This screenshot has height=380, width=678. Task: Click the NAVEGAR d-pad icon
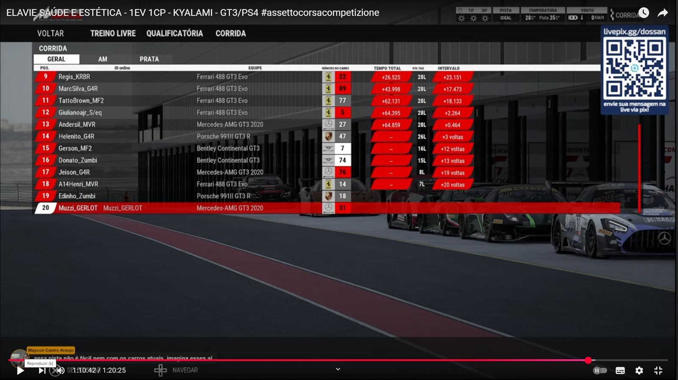[161, 370]
